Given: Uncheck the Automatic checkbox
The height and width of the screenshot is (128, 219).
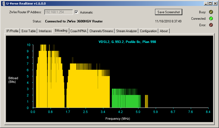Looking at the screenshot, I should [x=77, y=12].
